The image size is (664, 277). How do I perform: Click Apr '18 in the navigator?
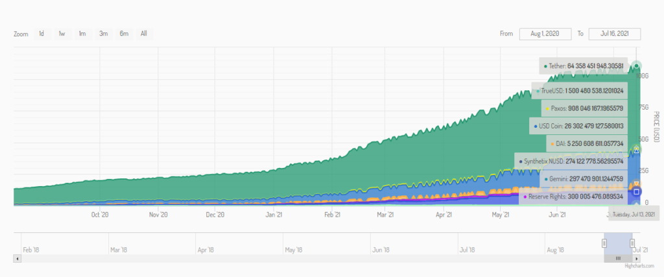pyautogui.click(x=206, y=250)
